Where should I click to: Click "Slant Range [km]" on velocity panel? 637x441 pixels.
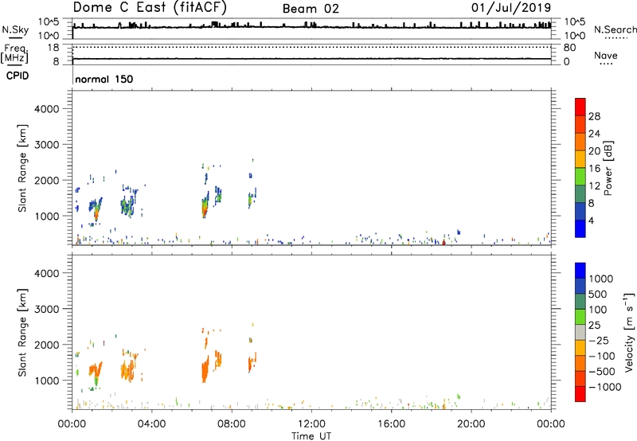22,333
